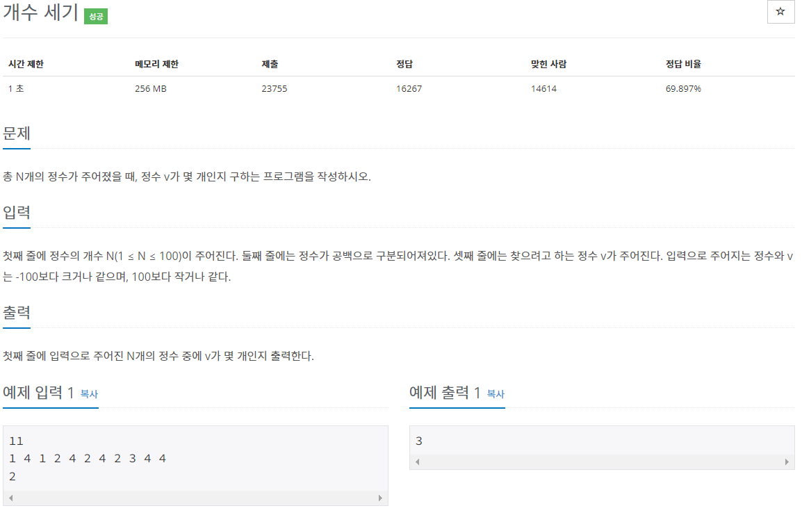Viewport: 802px width, 513px height.
Task: Click sample input first line 11
Action: pos(16,441)
